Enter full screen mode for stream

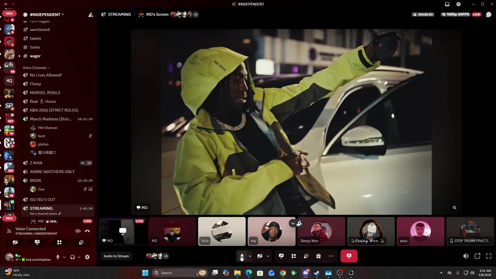pos(489,256)
